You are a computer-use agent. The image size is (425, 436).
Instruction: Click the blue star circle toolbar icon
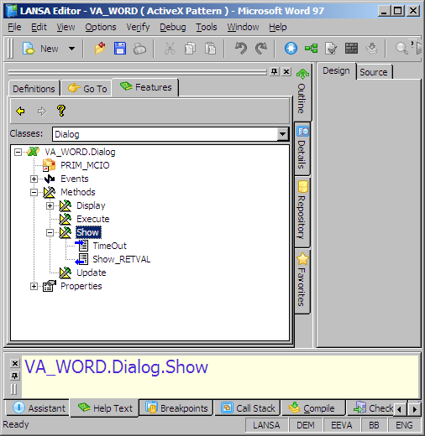[x=291, y=49]
